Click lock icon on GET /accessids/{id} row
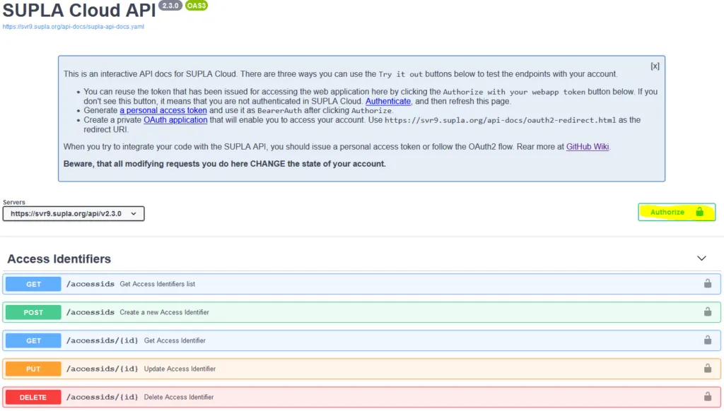Viewport: 724px width, 411px height. (707, 340)
